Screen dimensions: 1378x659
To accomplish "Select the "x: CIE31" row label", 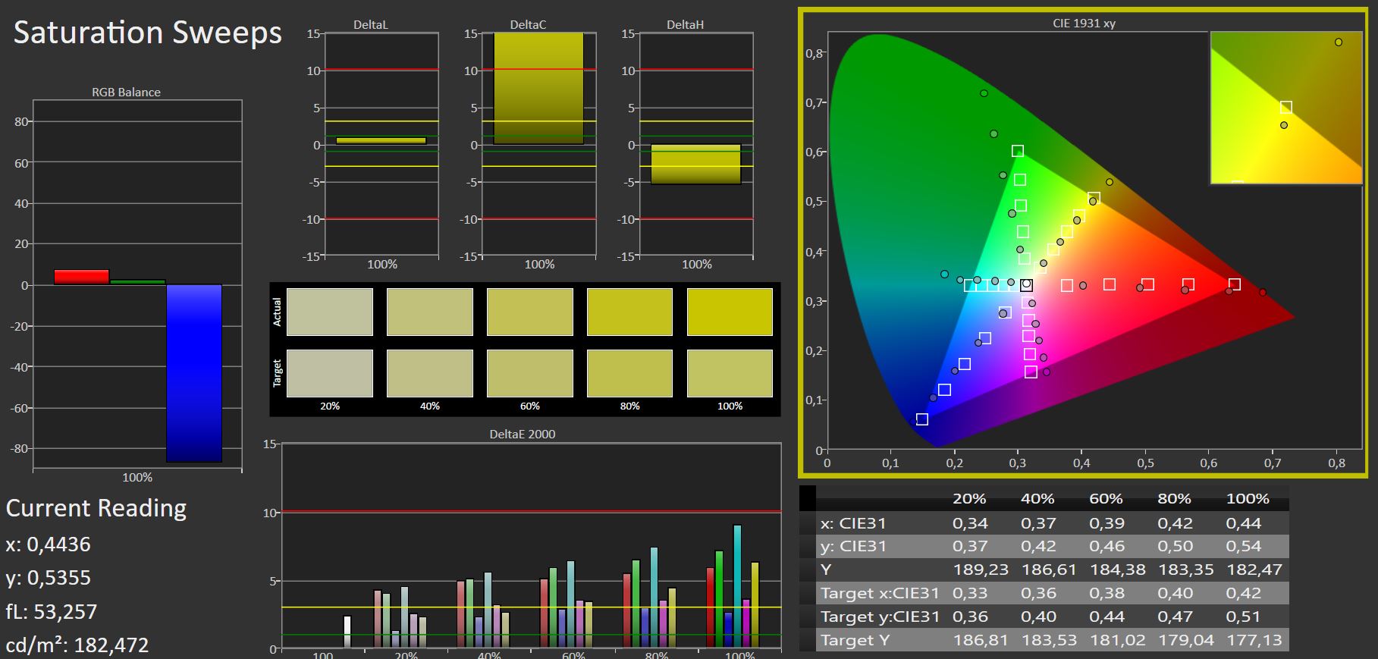I will 853,523.
